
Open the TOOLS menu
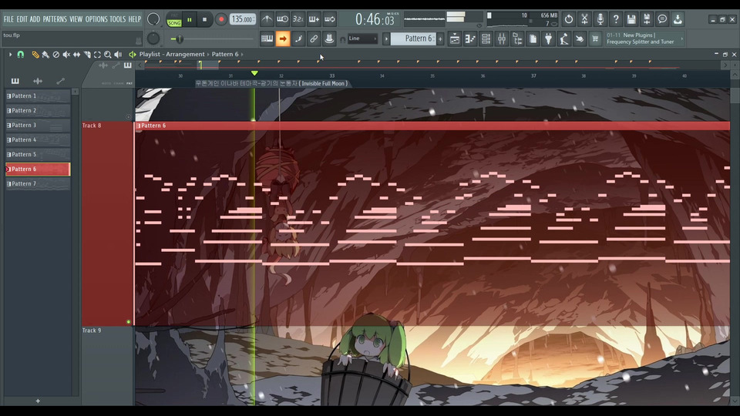(x=118, y=19)
